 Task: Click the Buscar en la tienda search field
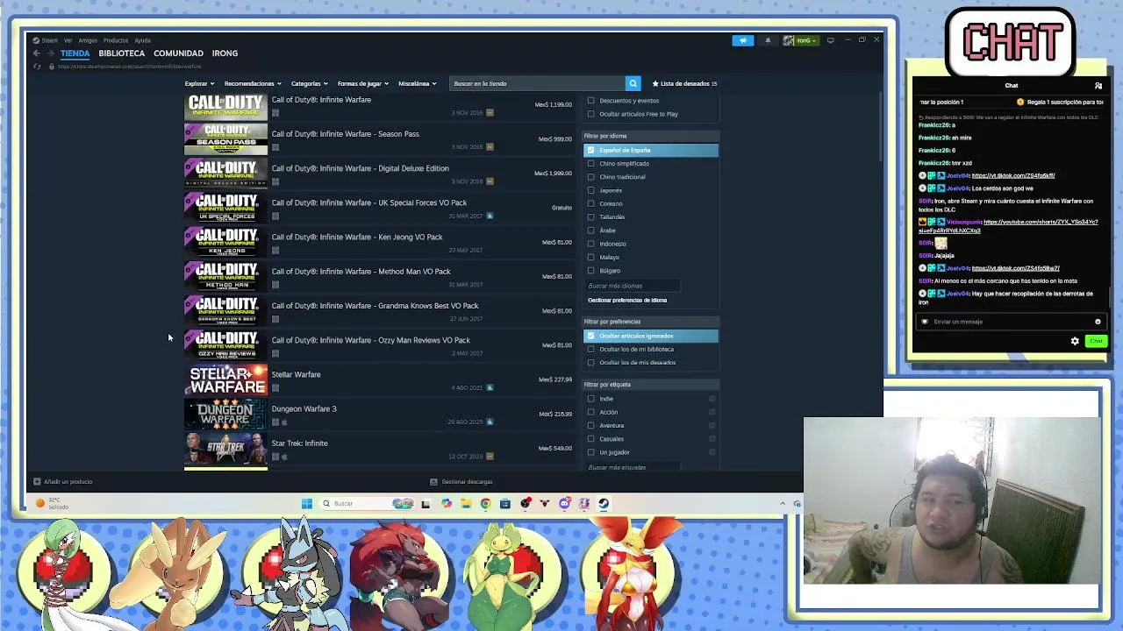pyautogui.click(x=537, y=83)
